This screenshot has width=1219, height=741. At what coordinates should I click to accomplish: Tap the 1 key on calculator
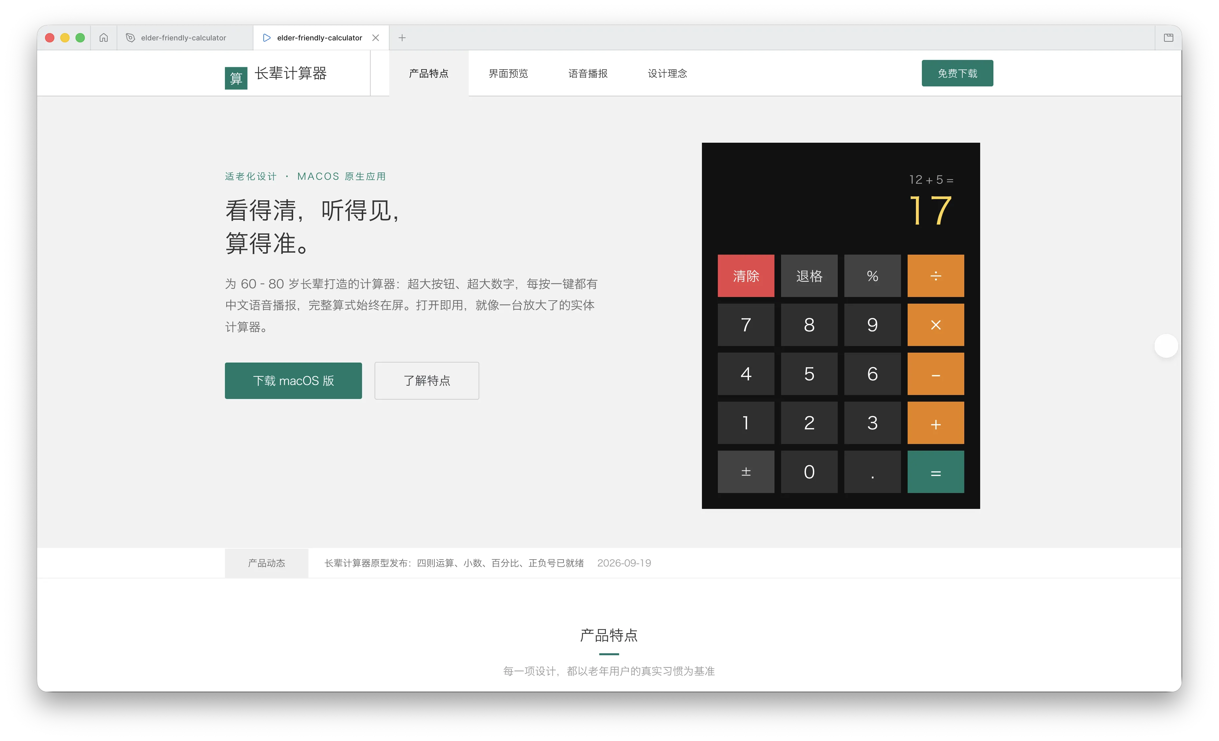[x=746, y=422]
